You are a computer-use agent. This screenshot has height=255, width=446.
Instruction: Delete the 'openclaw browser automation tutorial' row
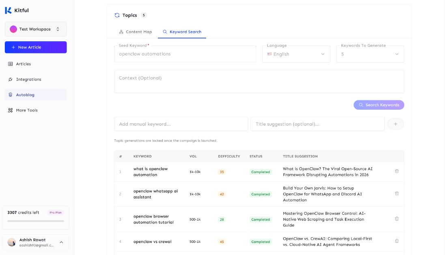coord(396,219)
